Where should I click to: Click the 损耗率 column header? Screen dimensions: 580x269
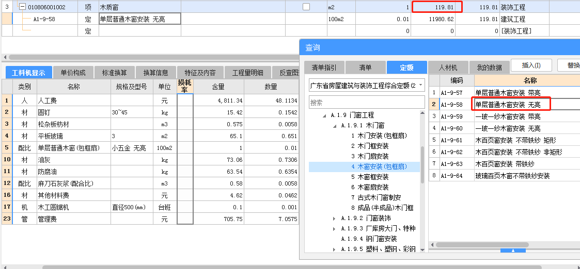[185, 86]
